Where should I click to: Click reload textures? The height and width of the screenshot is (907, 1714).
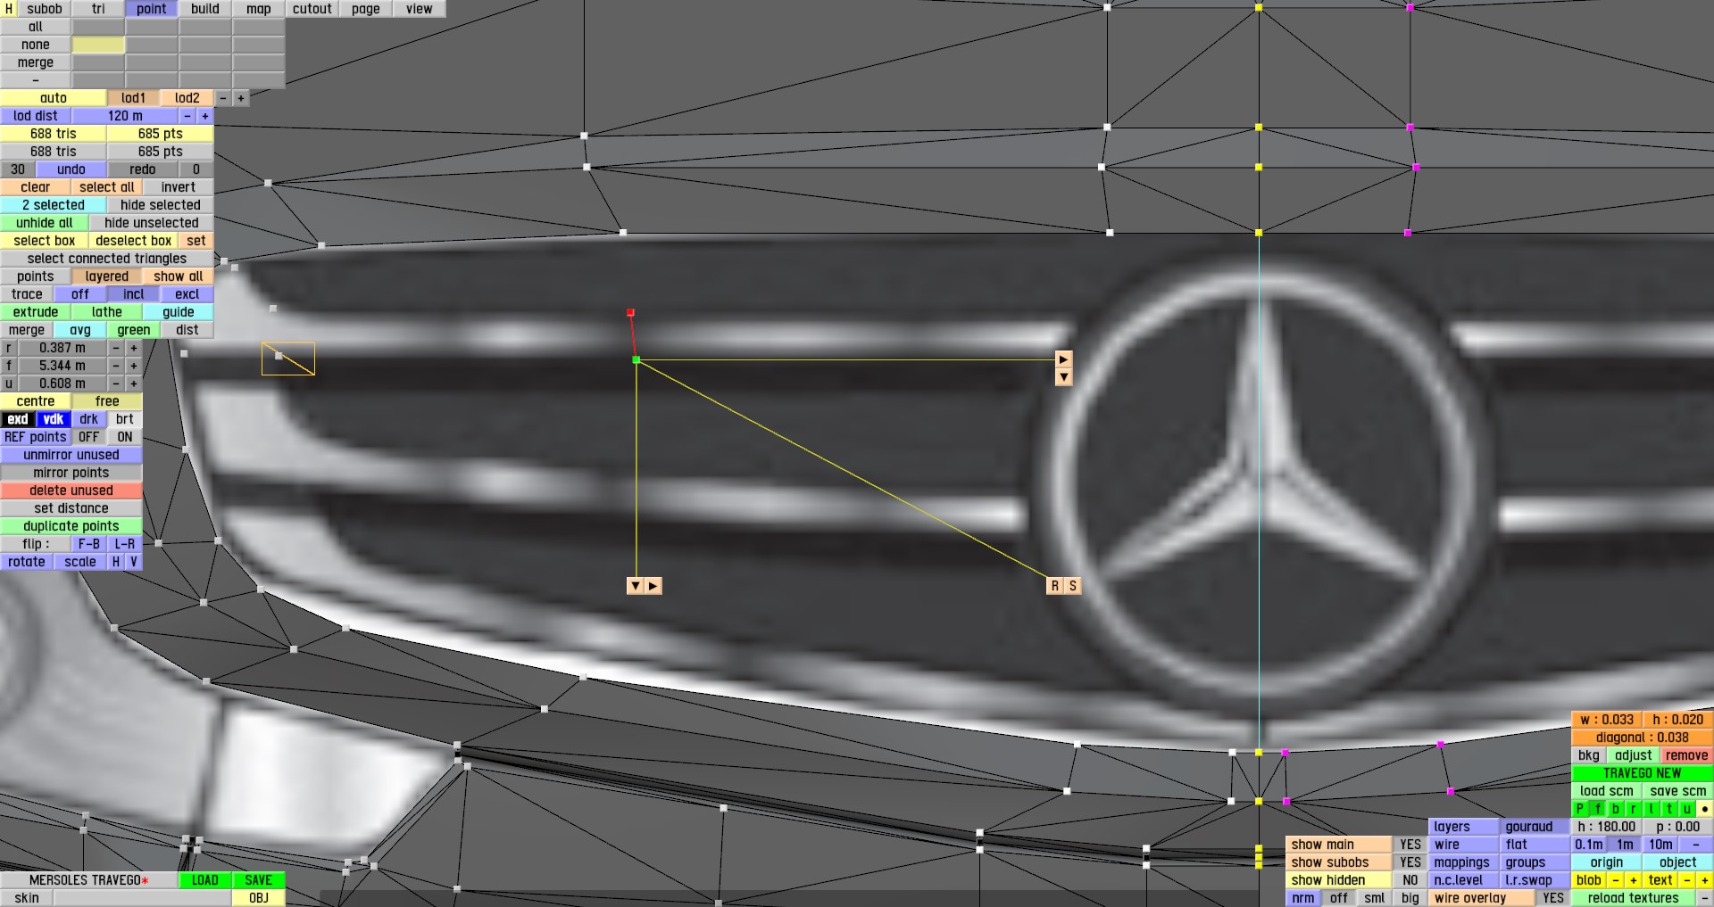1634,898
